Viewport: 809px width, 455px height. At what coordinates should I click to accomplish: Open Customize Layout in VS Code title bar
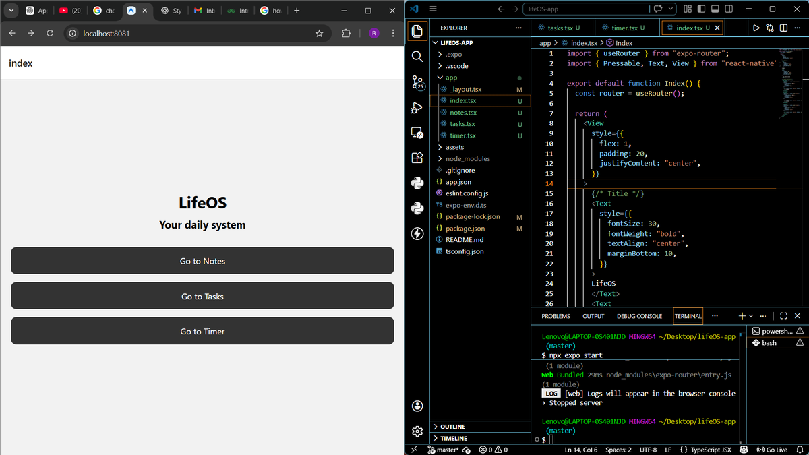(688, 9)
